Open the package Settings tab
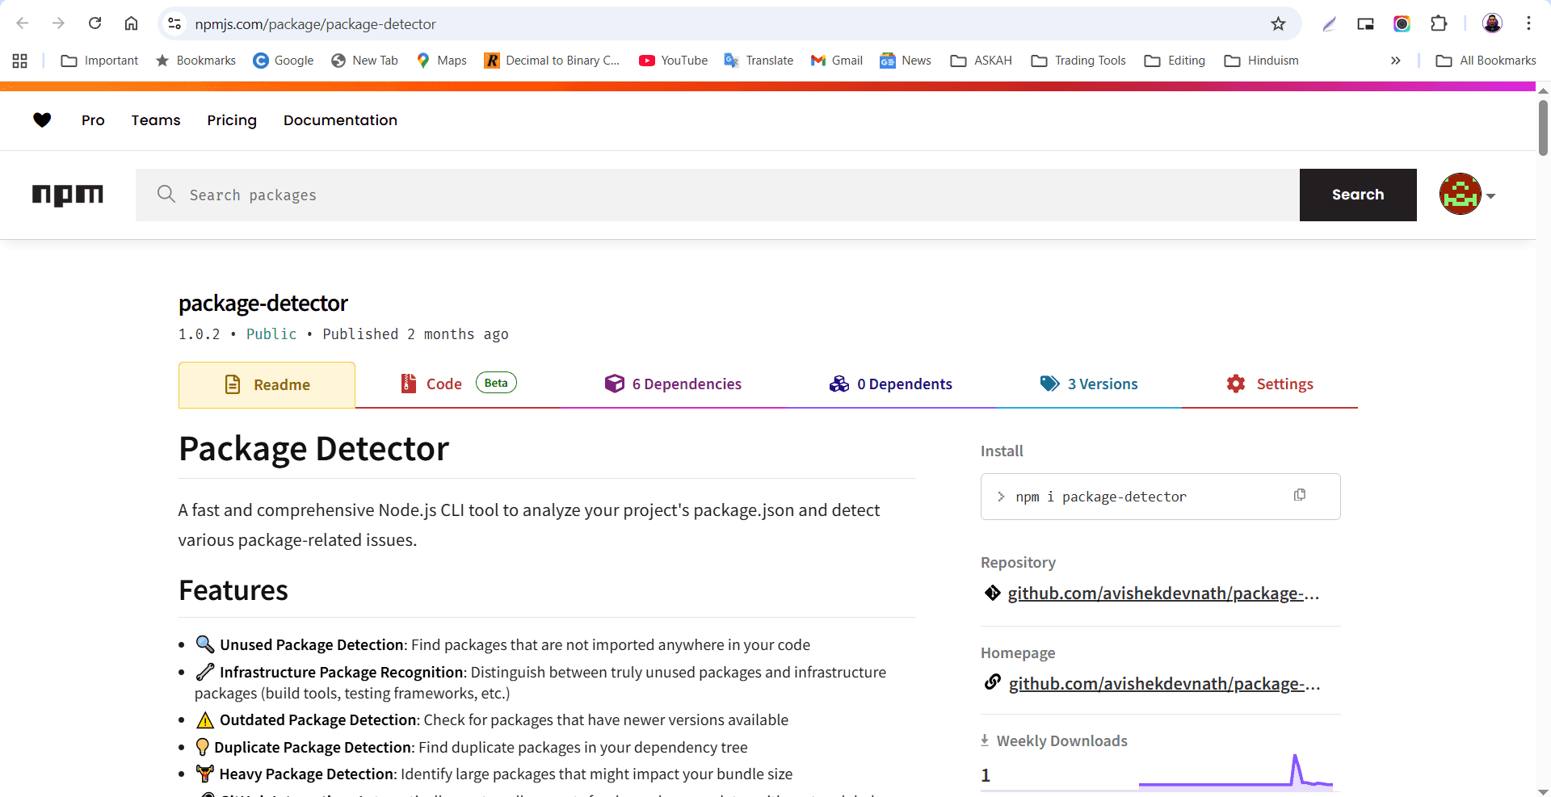The width and height of the screenshot is (1551, 797). coord(1270,384)
